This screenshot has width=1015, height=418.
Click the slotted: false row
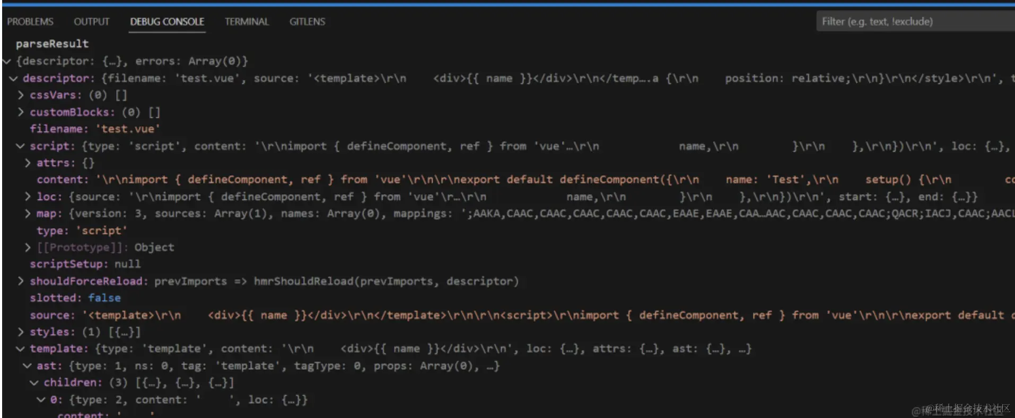75,298
